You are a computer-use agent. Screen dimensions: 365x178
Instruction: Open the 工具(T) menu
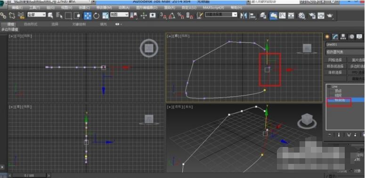[35, 8]
